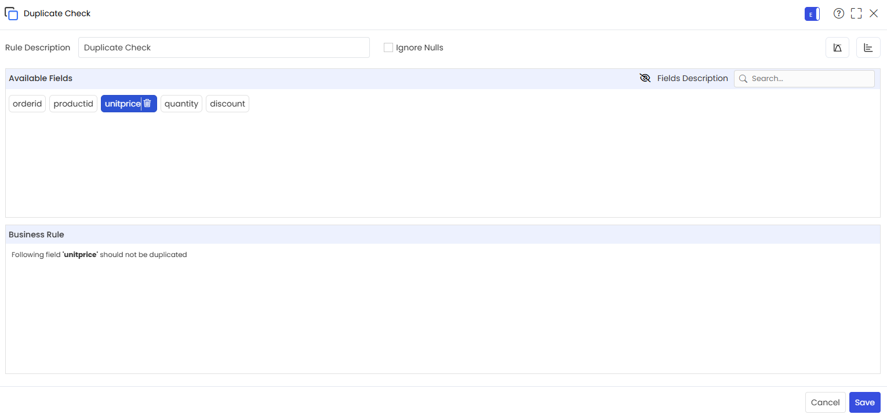Open the distribution curve chart icon

(x=837, y=47)
